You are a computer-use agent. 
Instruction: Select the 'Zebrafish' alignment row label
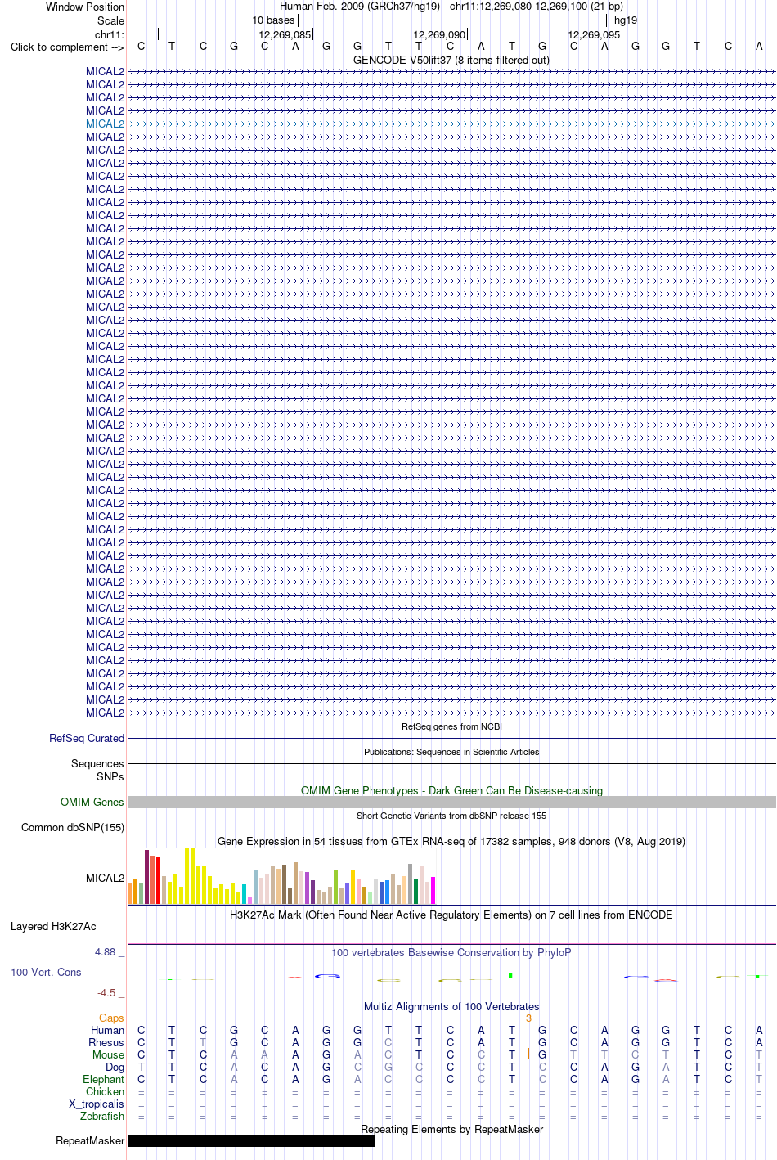point(102,1117)
